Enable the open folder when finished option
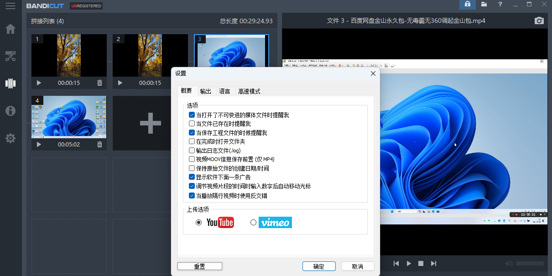The image size is (552, 276). [x=192, y=141]
